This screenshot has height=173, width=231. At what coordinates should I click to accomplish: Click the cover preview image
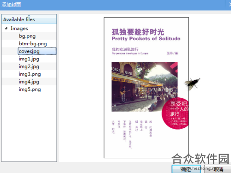146,88
